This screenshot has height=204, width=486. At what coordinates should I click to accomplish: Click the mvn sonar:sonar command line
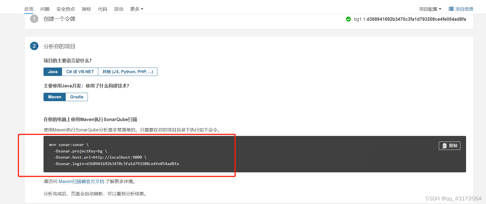[69, 145]
